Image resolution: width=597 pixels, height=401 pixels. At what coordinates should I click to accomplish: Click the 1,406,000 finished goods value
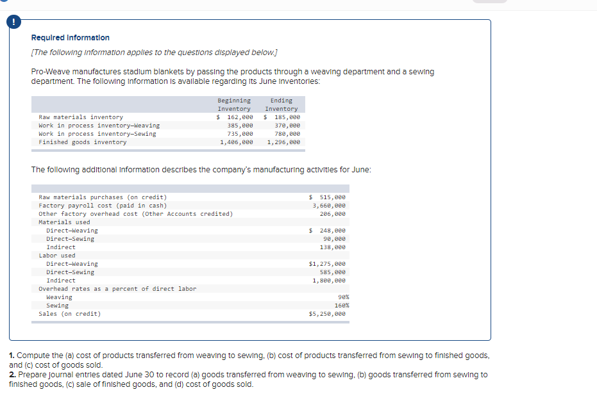click(x=237, y=142)
